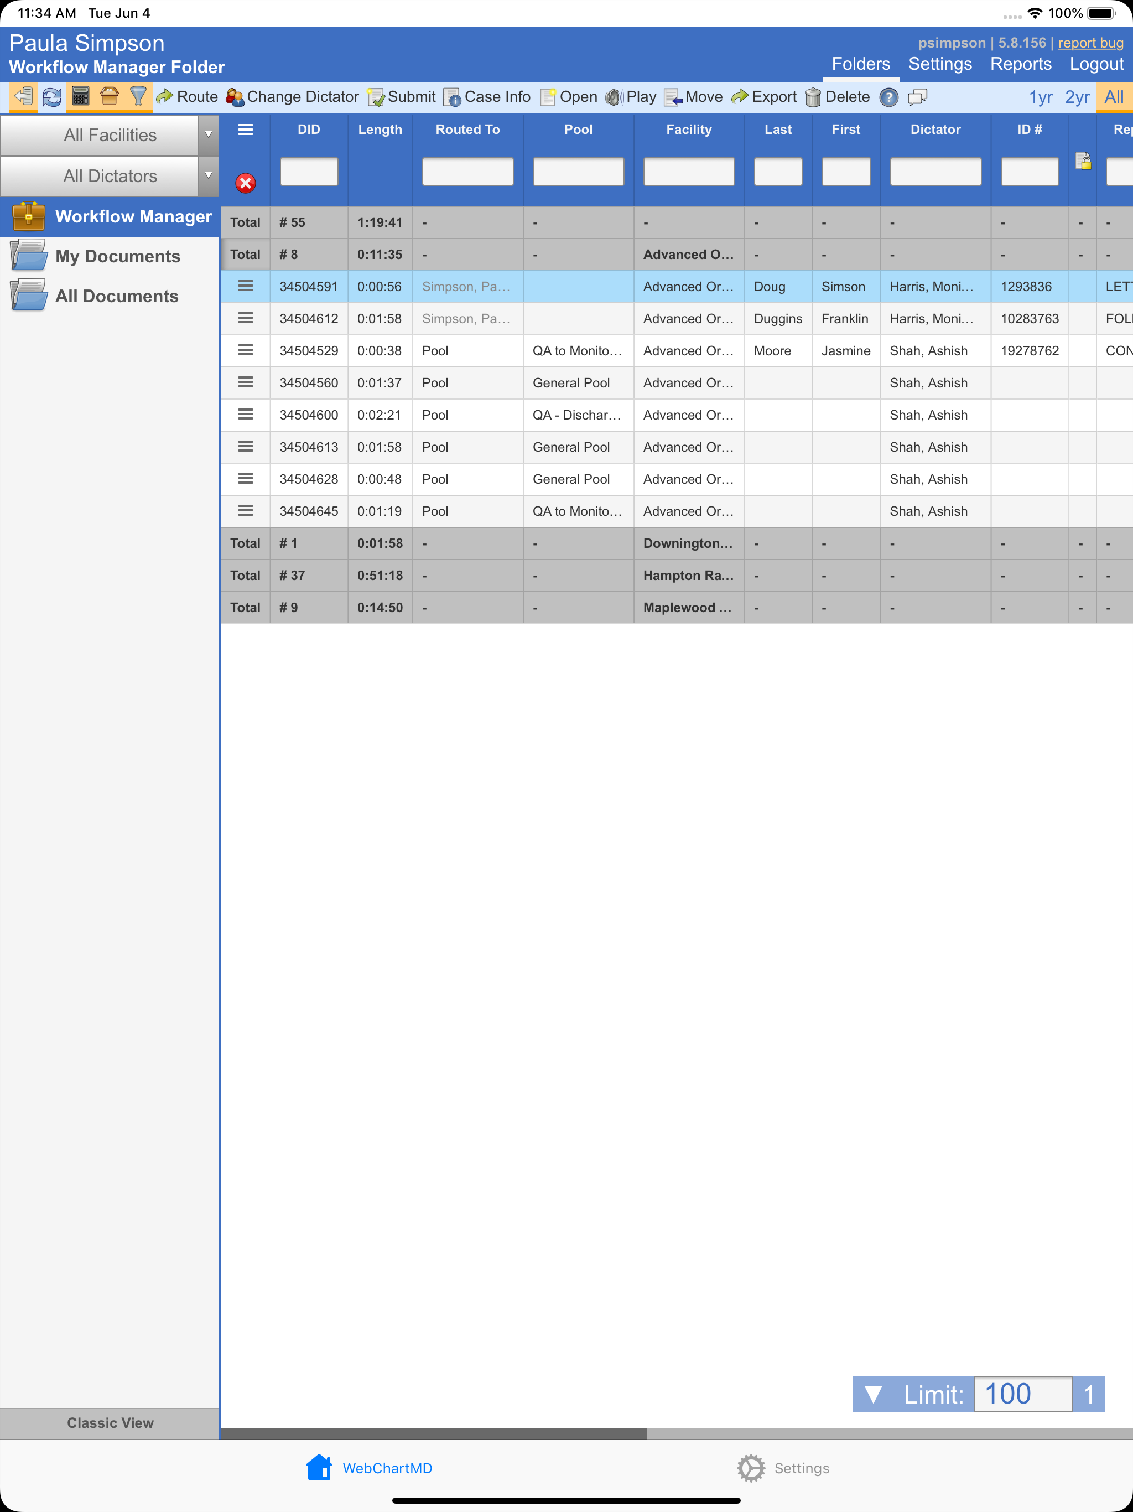Viewport: 1133px width, 1512px height.
Task: Click page number 1 button
Action: [x=1089, y=1395]
